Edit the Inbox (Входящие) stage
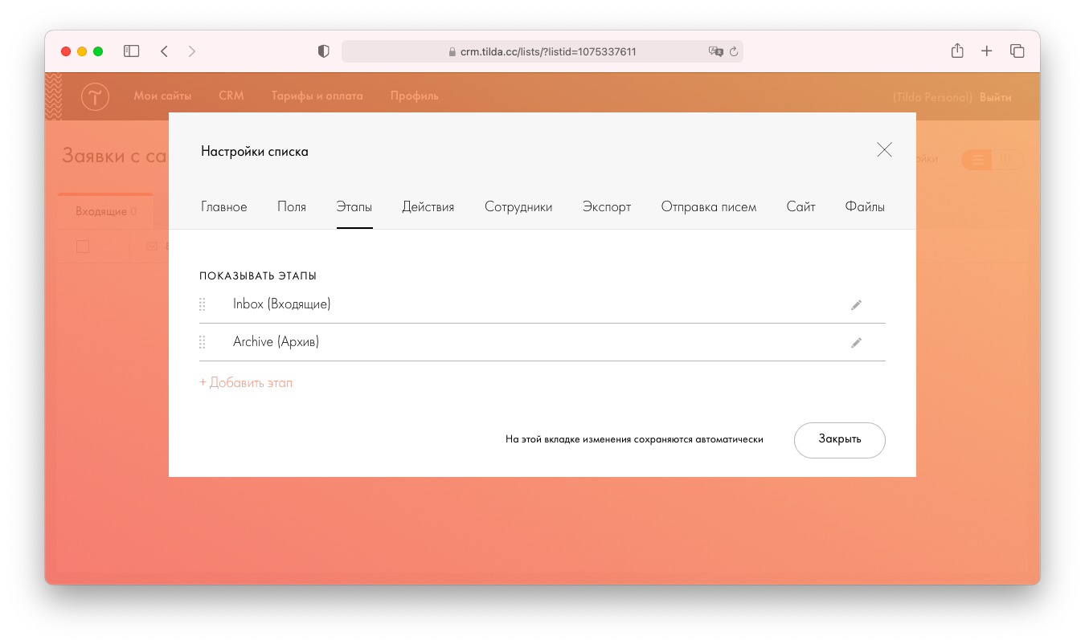This screenshot has height=644, width=1085. tap(856, 305)
